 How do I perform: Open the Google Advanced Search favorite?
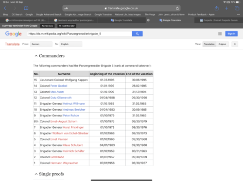coord(49,15)
